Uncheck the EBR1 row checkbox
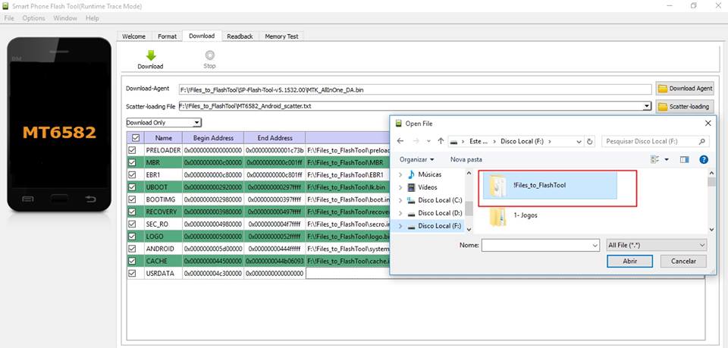 132,175
